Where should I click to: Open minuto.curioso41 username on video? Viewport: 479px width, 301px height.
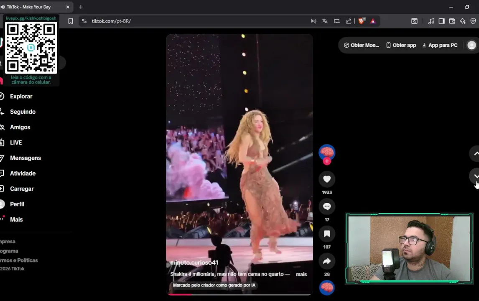[194, 263]
